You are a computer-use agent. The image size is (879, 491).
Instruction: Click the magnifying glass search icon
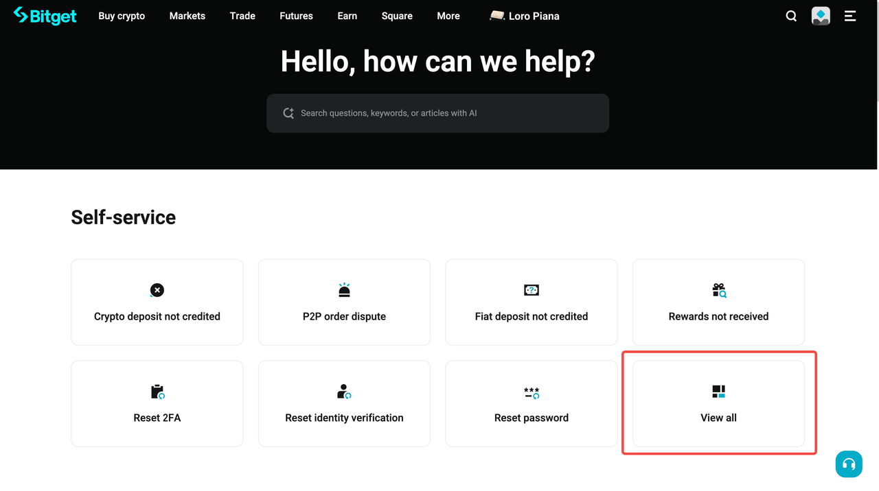click(791, 16)
